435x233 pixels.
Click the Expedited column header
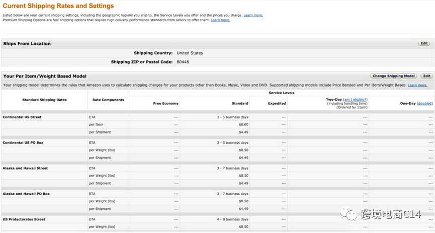click(x=277, y=104)
